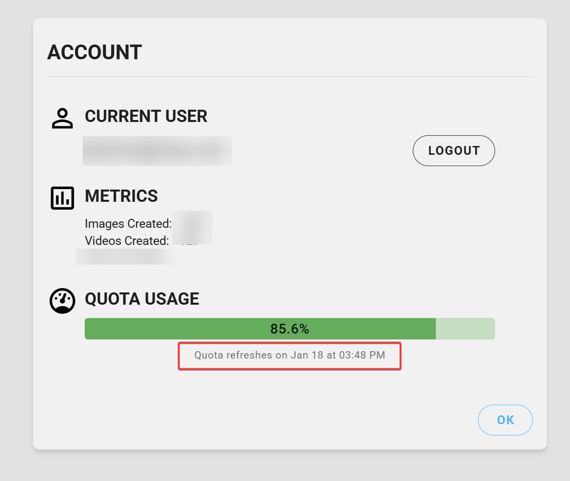Click the Images Created label
This screenshot has height=481, width=570.
pyautogui.click(x=128, y=224)
